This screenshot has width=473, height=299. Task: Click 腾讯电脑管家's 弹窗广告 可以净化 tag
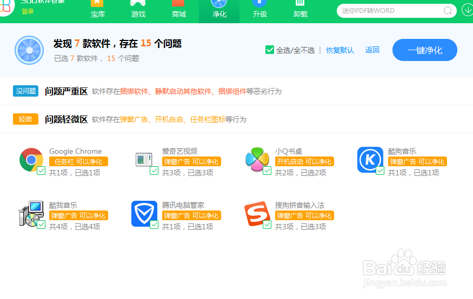[191, 215]
